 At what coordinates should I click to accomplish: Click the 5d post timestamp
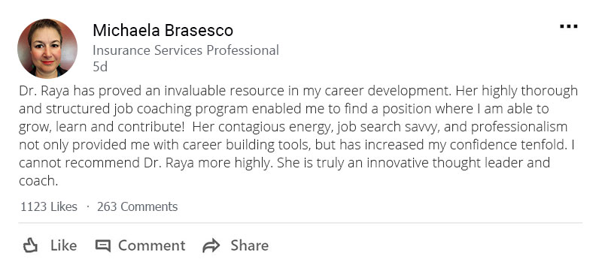[100, 67]
